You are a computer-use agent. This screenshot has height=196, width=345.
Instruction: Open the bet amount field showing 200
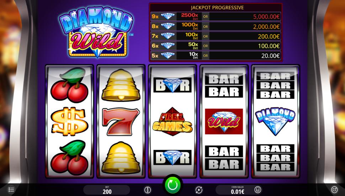tap(107, 190)
